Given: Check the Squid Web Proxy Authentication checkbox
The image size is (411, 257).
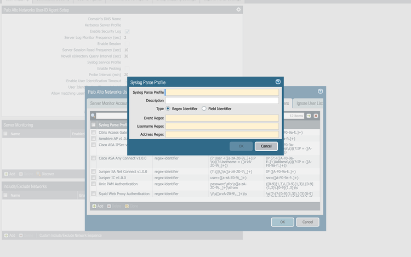Looking at the screenshot, I should [93, 193].
